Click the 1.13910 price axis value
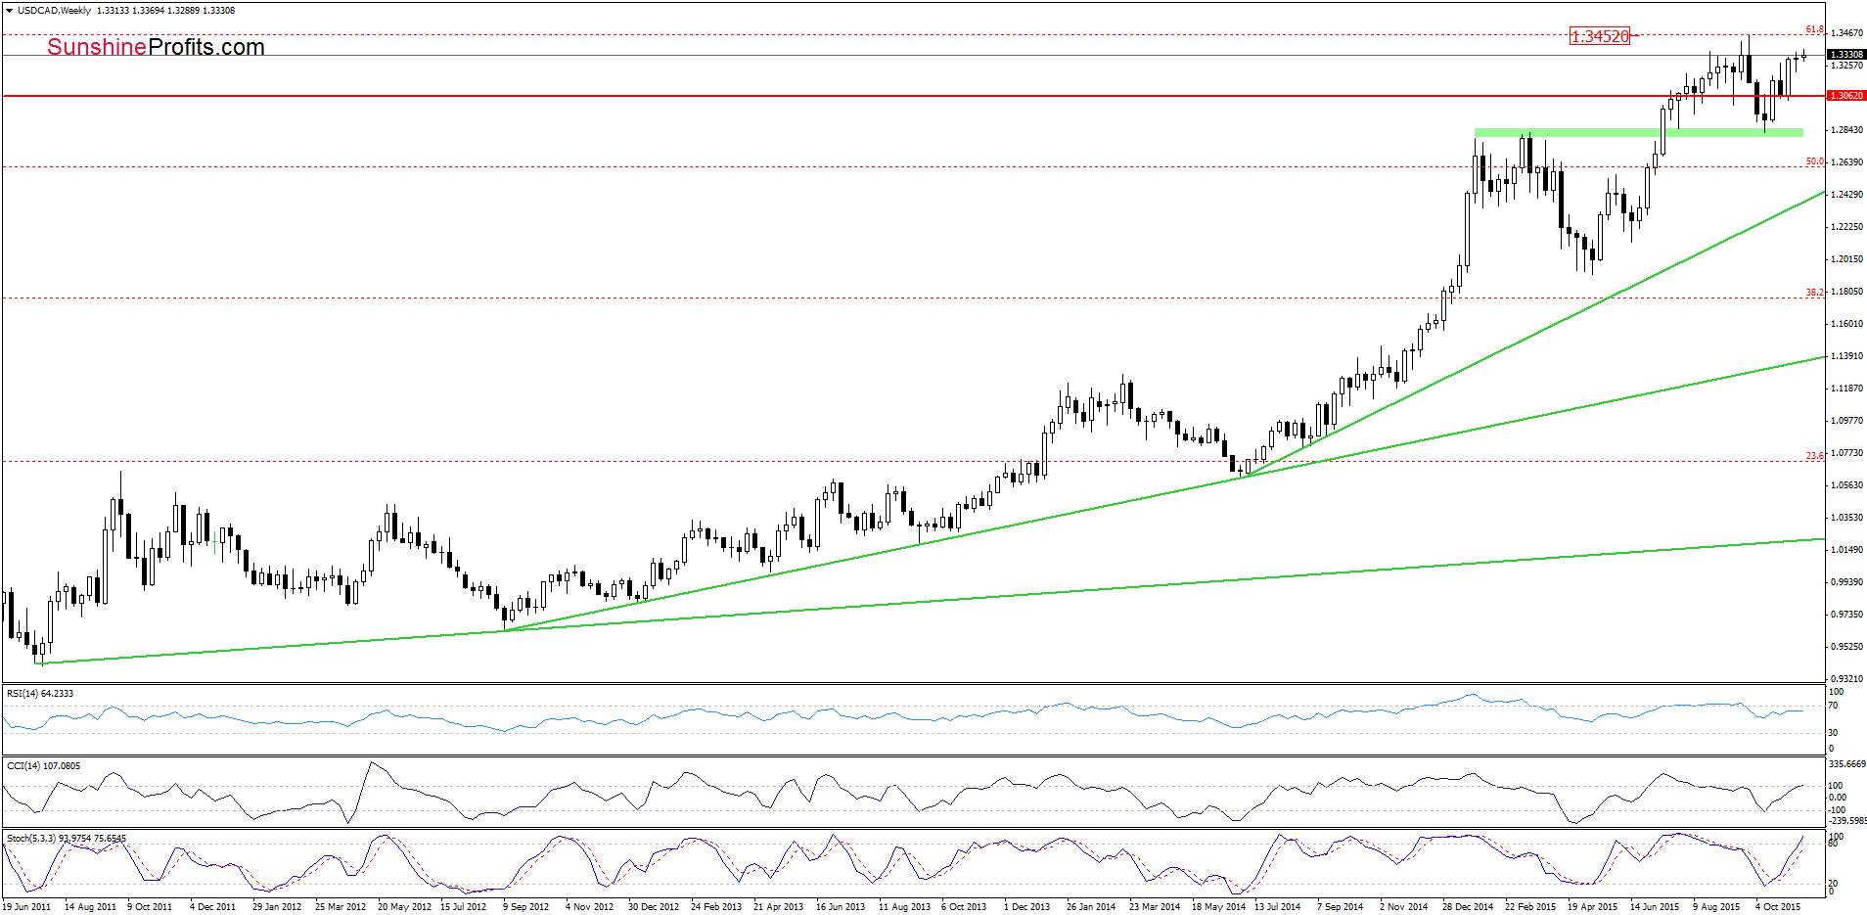The width and height of the screenshot is (1867, 915). pos(1847,356)
